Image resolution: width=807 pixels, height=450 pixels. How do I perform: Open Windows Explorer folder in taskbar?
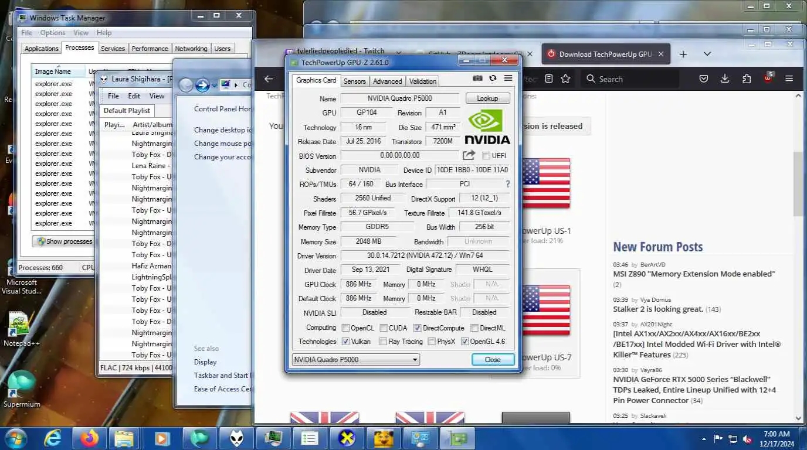pos(124,438)
